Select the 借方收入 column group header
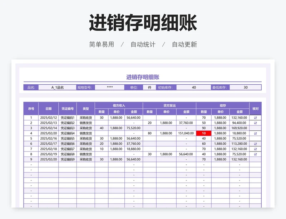286x219 pixels. 119,105
